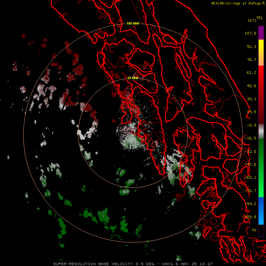Click the 107.8 legend value
Screen dimensions: 266x266
tap(250, 33)
